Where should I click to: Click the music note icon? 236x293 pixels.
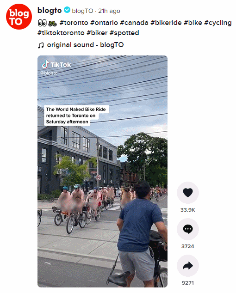click(41, 45)
